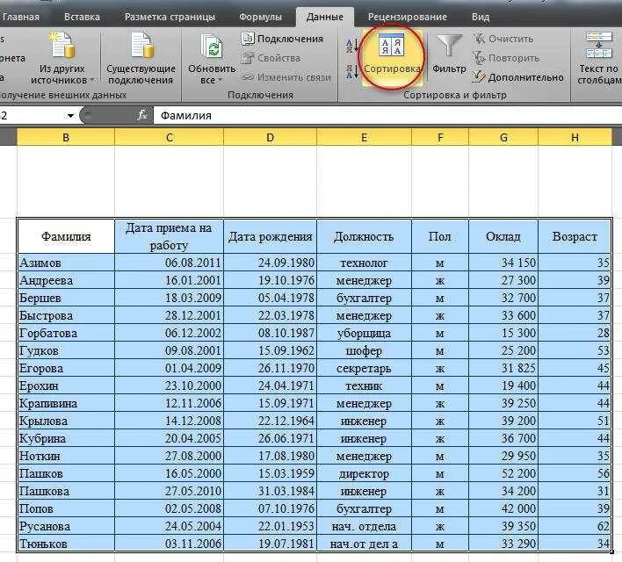Screen dimensions: 622x562
Task: Click Изменить связи button
Action: 286,77
